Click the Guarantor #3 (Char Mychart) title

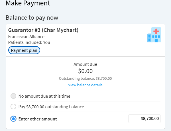tap(43, 30)
